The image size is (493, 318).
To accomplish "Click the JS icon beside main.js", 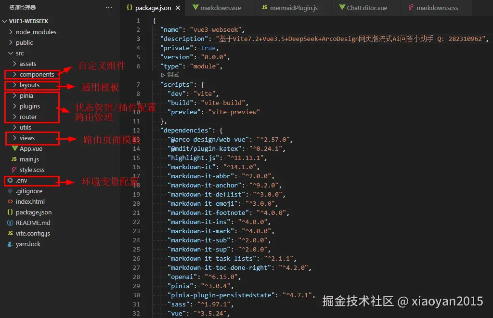I will tap(14, 159).
